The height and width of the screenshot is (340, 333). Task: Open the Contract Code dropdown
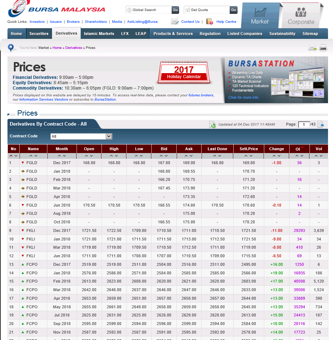tap(82, 136)
